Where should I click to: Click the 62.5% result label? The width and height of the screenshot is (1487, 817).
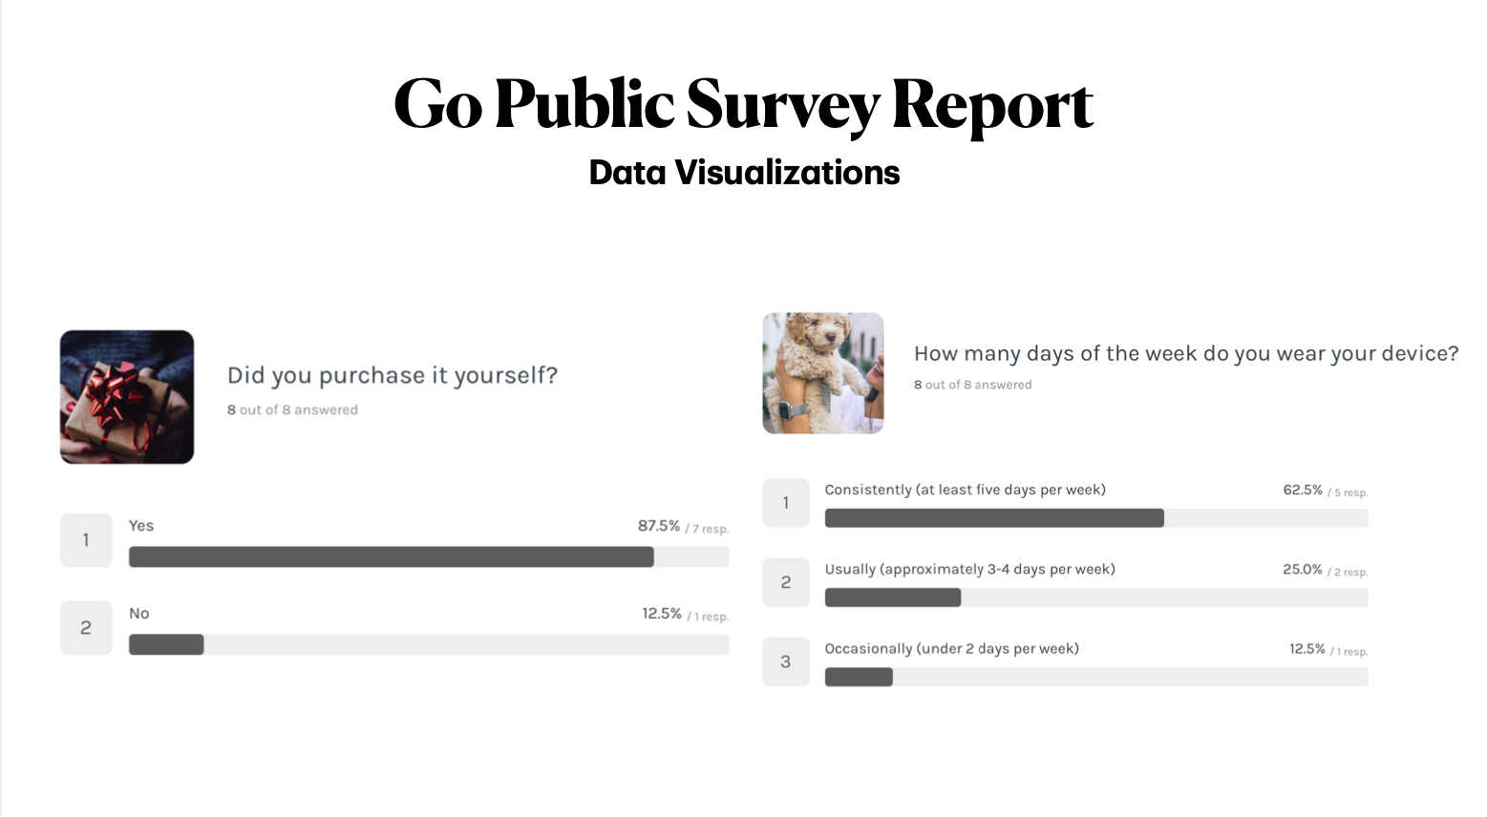1303,490
